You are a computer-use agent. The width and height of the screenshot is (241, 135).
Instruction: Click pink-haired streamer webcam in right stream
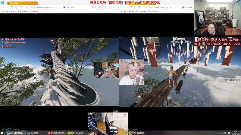click(x=131, y=72)
